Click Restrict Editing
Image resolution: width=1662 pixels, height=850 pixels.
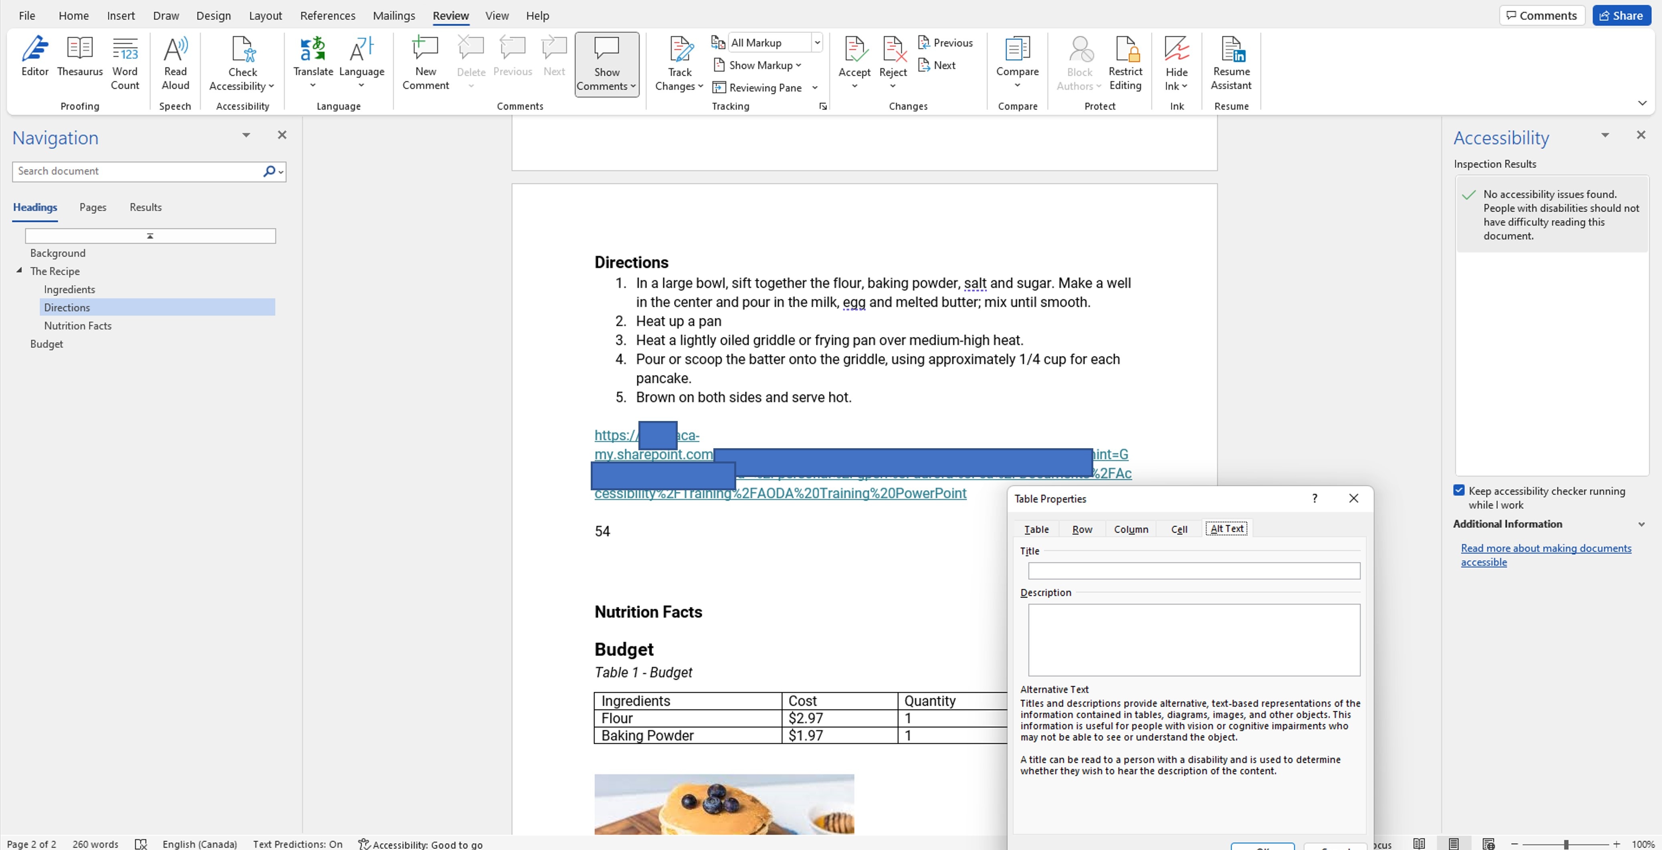pyautogui.click(x=1125, y=63)
